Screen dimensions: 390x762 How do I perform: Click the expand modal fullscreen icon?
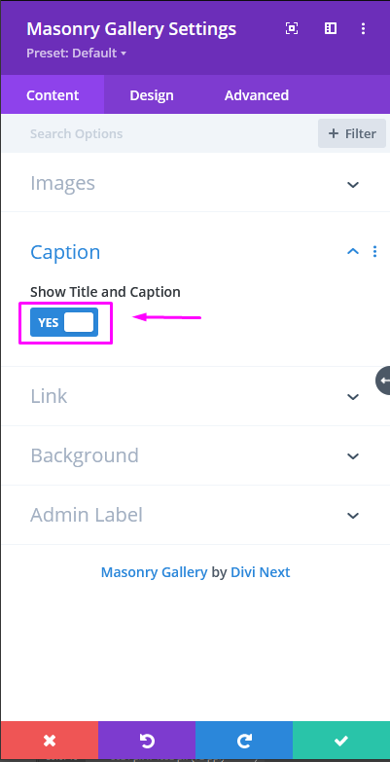(292, 28)
